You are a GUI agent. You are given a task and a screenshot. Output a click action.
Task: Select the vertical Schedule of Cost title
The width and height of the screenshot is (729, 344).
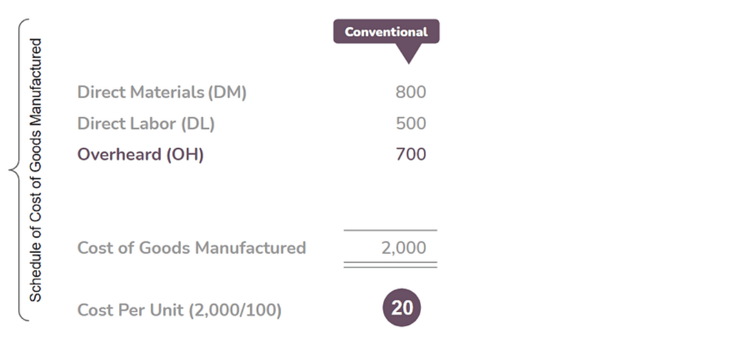point(36,170)
